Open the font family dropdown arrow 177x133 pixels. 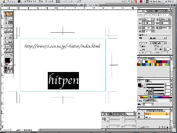coord(170,15)
